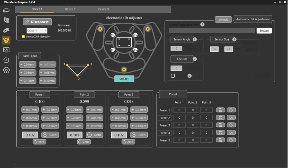Decrease Point 3 by 0.10mm
The image size is (288, 168).
pyautogui.click(x=119, y=126)
